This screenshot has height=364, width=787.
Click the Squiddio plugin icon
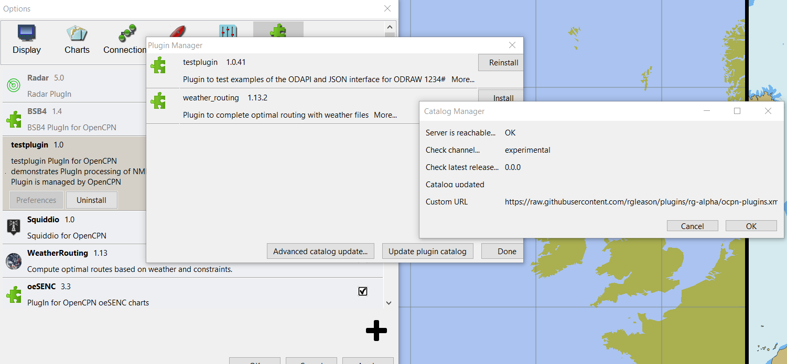(x=14, y=227)
